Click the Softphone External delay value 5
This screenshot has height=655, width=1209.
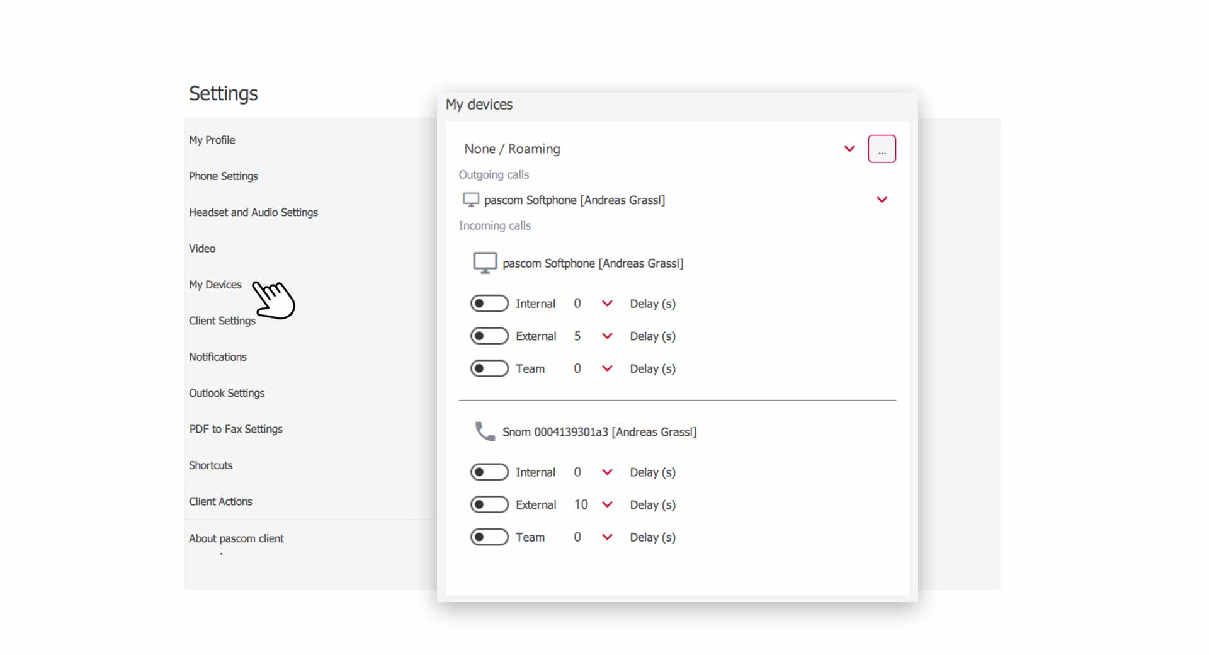point(577,336)
